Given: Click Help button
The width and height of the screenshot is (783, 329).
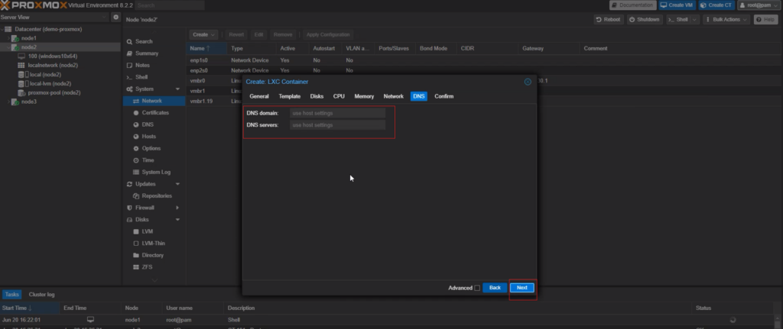Looking at the screenshot, I should (x=766, y=19).
